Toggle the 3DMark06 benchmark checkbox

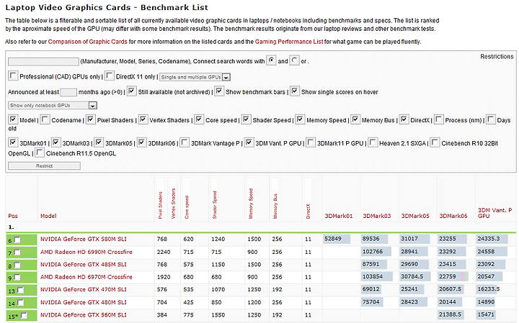pyautogui.click(x=142, y=142)
